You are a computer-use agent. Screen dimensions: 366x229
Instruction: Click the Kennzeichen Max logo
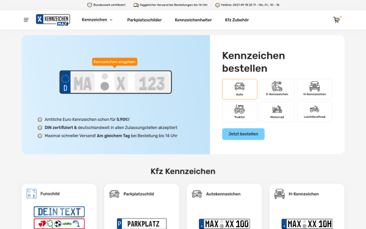53,20
